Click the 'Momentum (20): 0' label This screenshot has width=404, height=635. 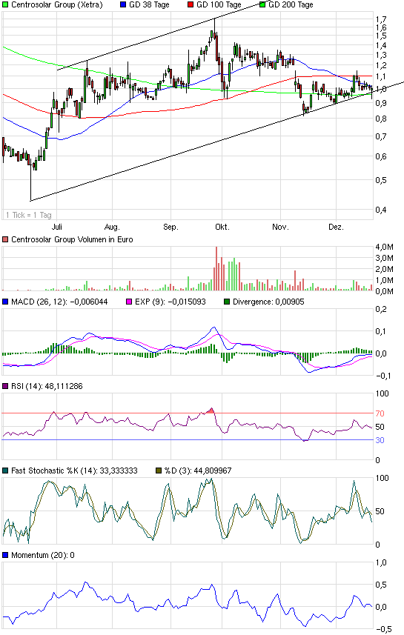pyautogui.click(x=43, y=555)
